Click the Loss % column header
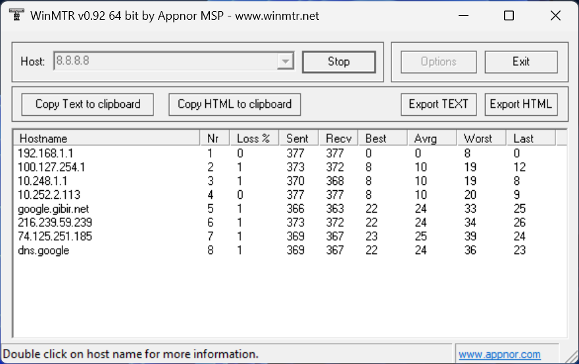 [255, 138]
